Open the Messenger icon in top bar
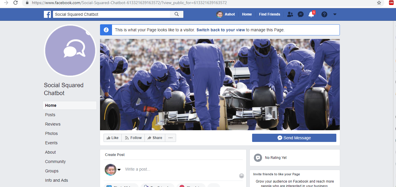The image size is (396, 187). pos(301,14)
